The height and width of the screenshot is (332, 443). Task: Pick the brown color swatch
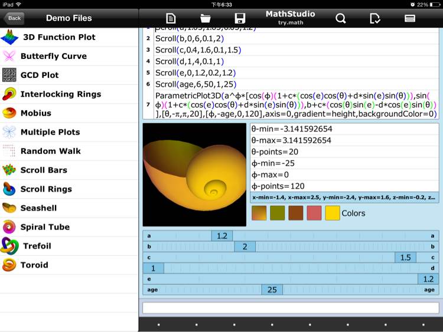(295, 213)
